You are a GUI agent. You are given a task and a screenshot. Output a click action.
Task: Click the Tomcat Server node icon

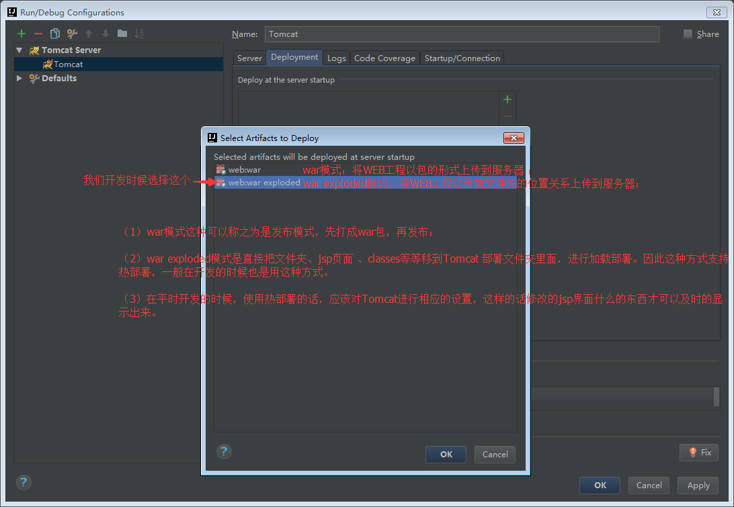34,50
